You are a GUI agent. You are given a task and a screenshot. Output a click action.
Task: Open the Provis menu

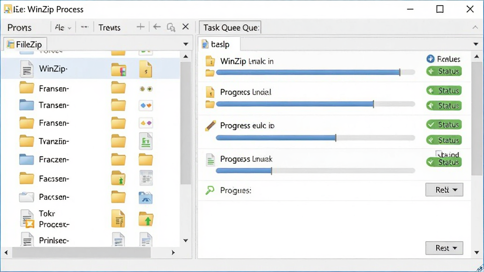pyautogui.click(x=19, y=27)
